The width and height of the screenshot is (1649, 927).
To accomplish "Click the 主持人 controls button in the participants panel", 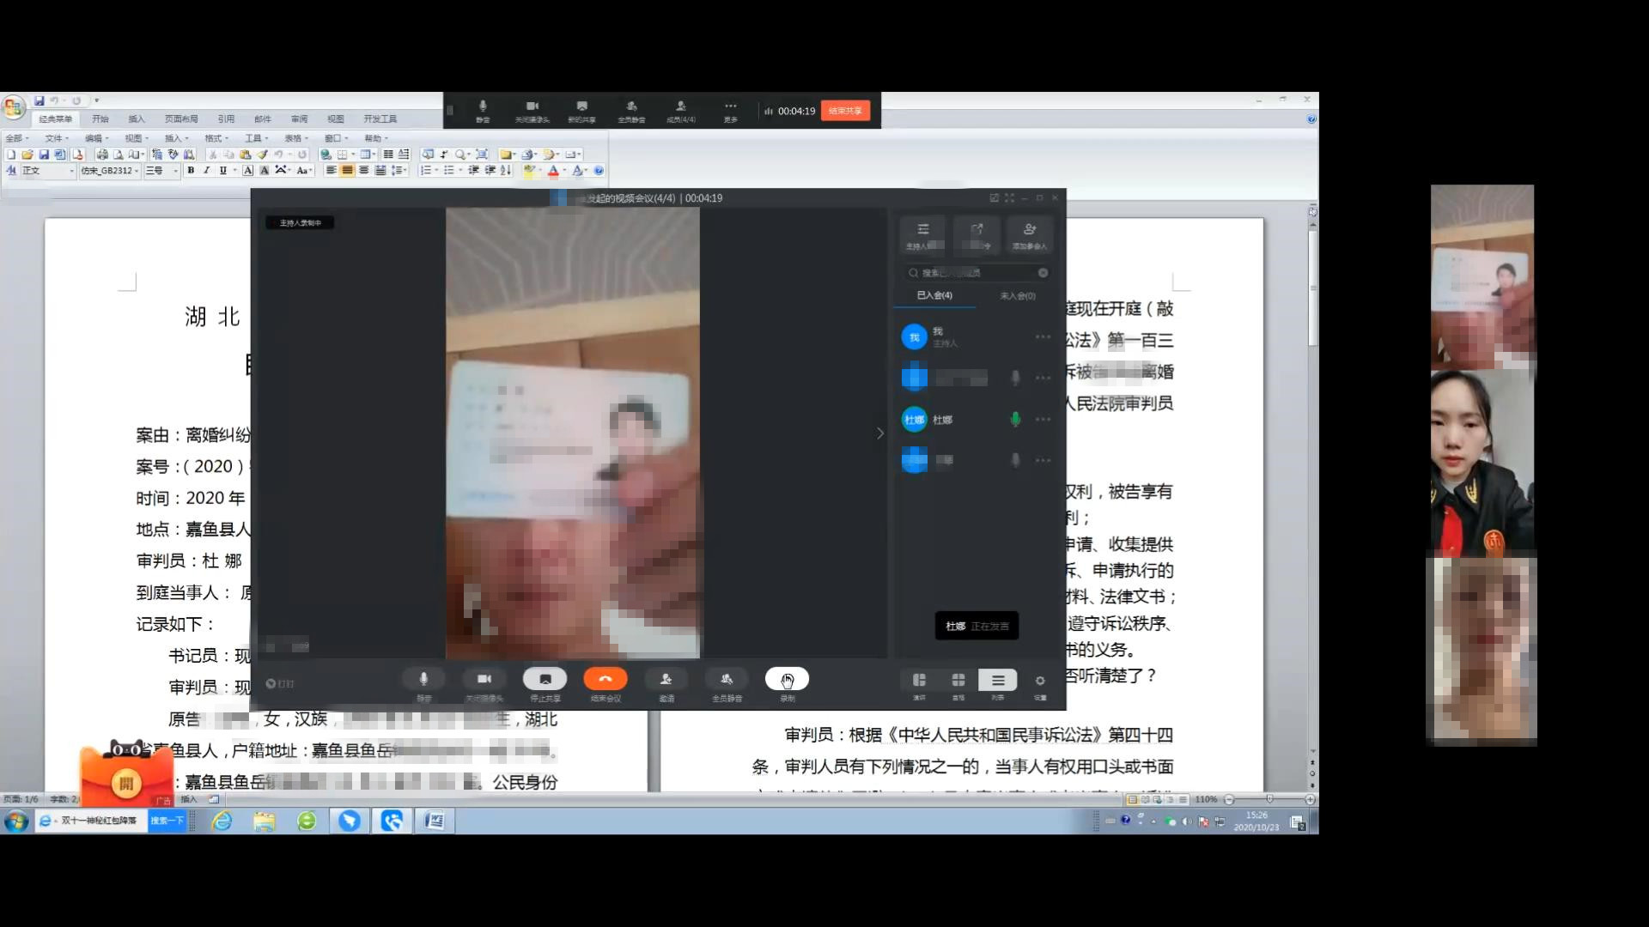I will pyautogui.click(x=923, y=235).
